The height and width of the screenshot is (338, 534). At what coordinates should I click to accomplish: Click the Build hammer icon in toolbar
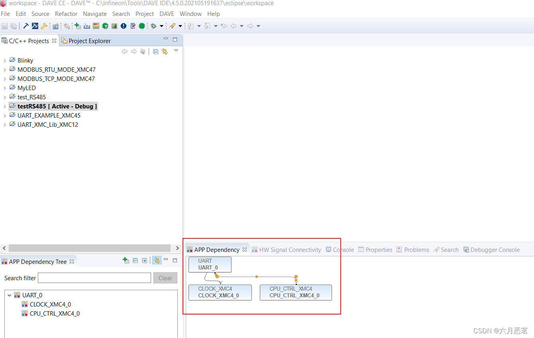tap(26, 26)
